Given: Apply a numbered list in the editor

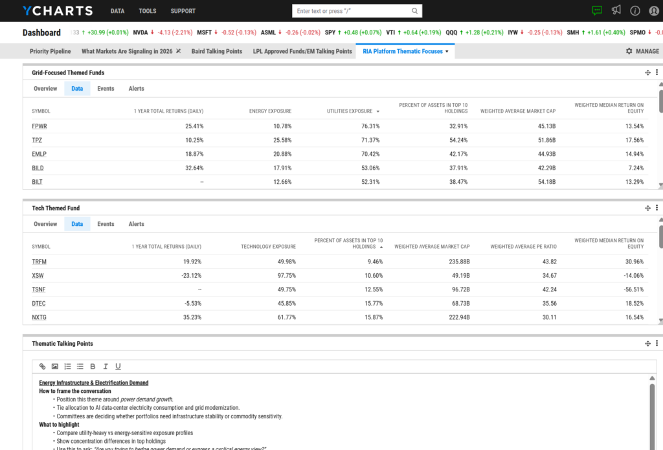Looking at the screenshot, I should [67, 366].
